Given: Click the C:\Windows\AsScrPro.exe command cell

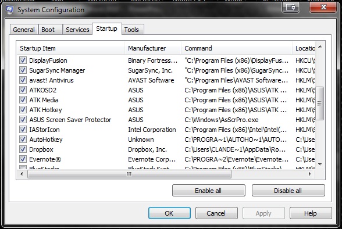Looking at the screenshot, I should click(x=222, y=120).
